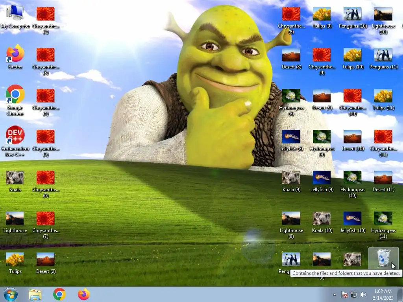Select the Chrysanthemum (10) image file
The width and height of the screenshot is (403, 302).
click(x=353, y=102)
